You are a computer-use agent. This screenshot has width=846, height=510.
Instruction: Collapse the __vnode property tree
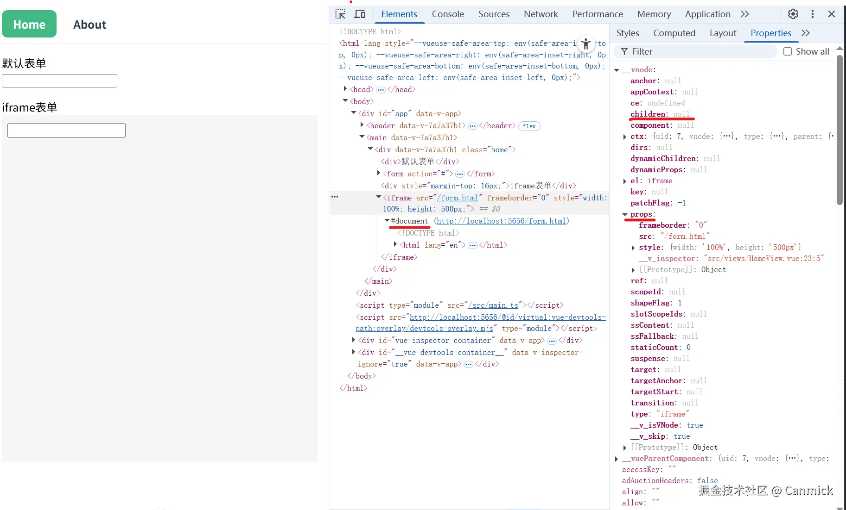[x=617, y=70]
